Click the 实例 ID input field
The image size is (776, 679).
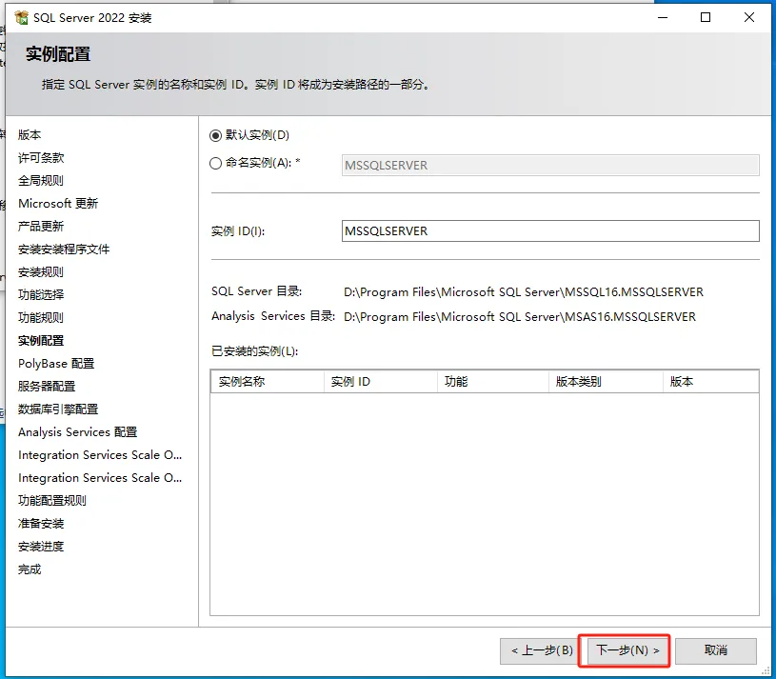point(550,231)
